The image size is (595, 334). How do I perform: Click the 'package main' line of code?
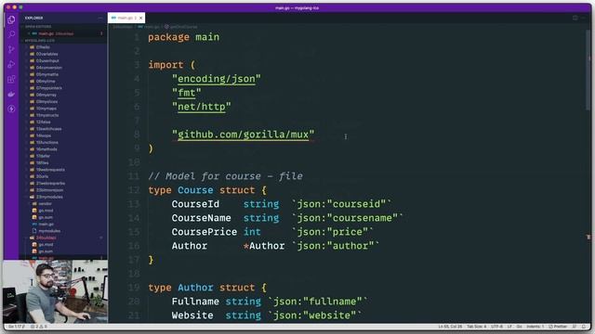pos(184,37)
